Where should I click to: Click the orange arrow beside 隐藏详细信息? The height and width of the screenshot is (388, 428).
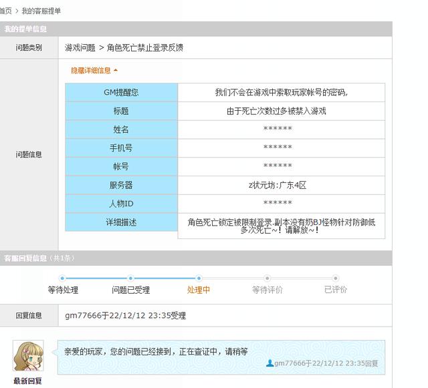click(116, 70)
